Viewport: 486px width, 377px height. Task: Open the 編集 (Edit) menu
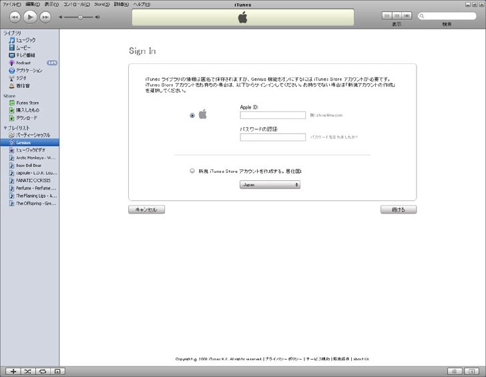(33, 4)
